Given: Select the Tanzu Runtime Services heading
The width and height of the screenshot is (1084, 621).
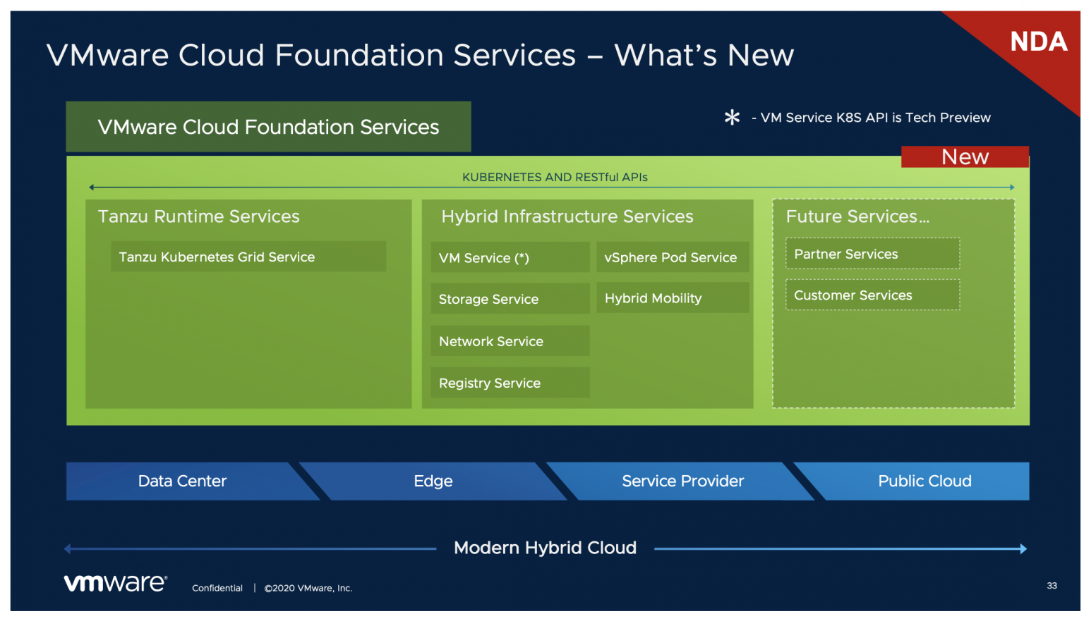Looking at the screenshot, I should tap(199, 216).
